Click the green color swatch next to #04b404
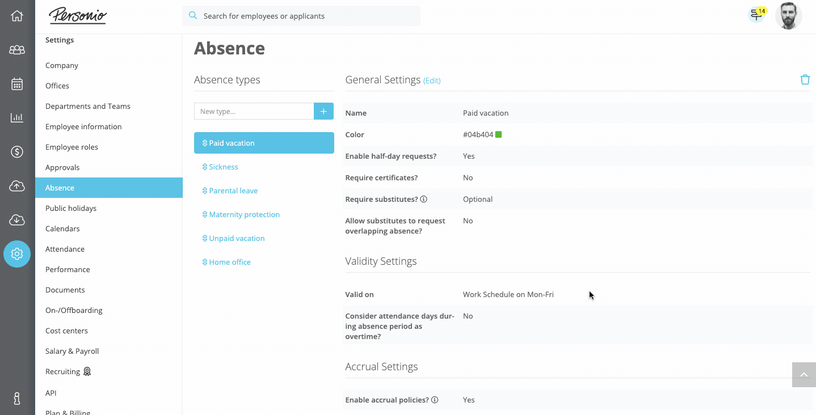Viewport: 816px width, 415px height. tap(498, 134)
